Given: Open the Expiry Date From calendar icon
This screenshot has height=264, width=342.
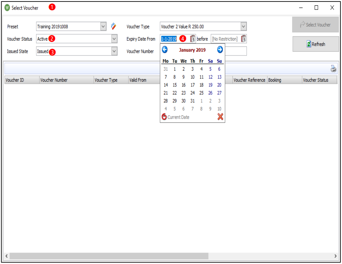Looking at the screenshot, I should coord(192,39).
